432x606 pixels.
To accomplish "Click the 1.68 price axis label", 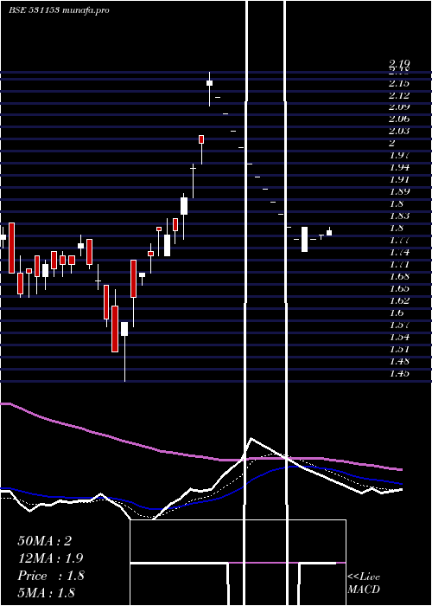I will click(x=399, y=276).
